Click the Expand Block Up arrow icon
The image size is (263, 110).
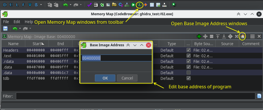[x=218, y=36]
